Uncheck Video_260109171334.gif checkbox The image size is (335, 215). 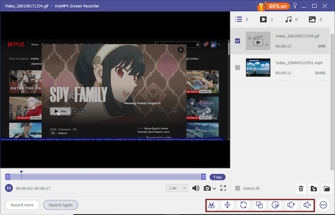(x=237, y=41)
